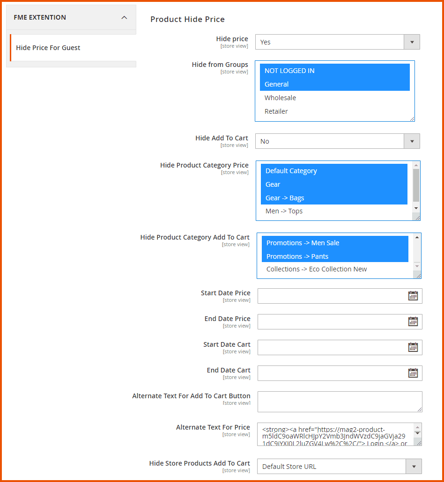Image resolution: width=444 pixels, height=482 pixels.
Task: Open Hide Store Products Add To Cart dropdown
Action: click(339, 467)
